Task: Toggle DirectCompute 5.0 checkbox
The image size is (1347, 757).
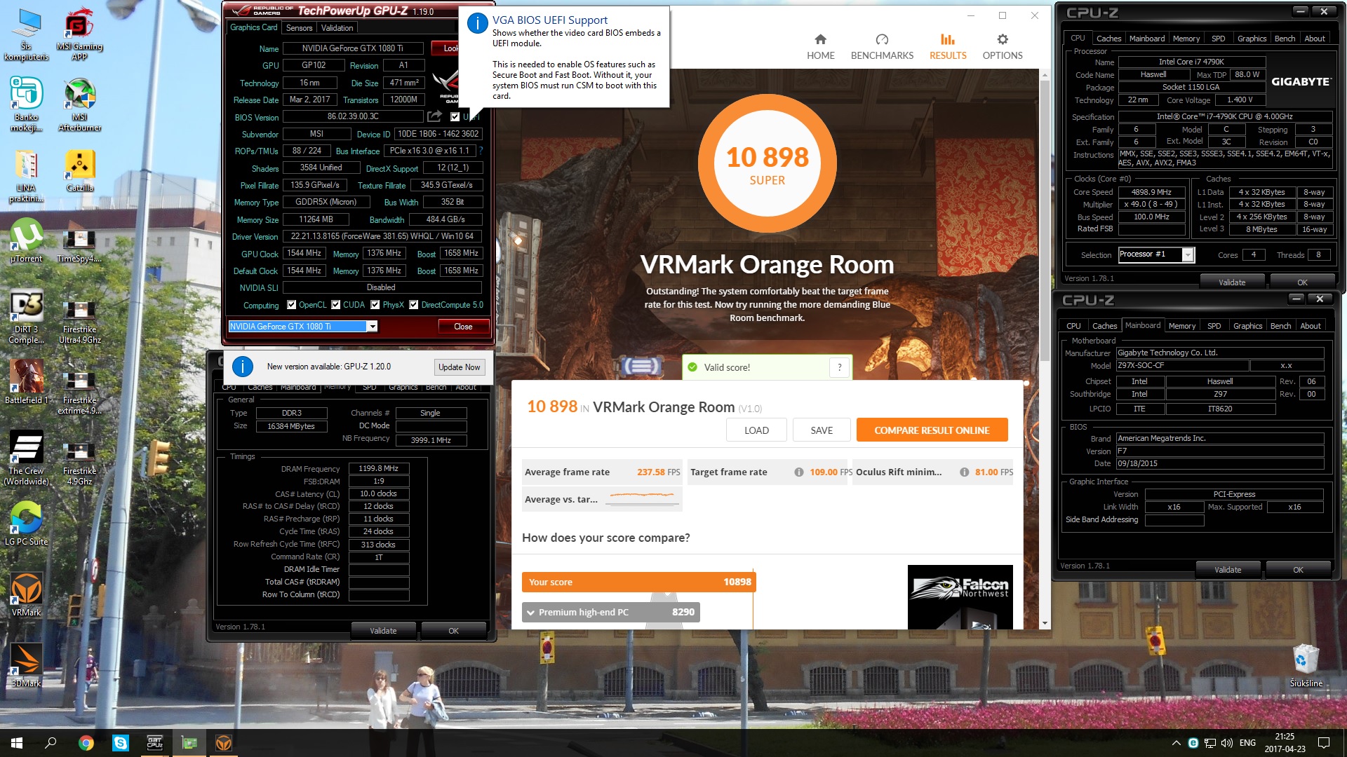Action: [414, 305]
